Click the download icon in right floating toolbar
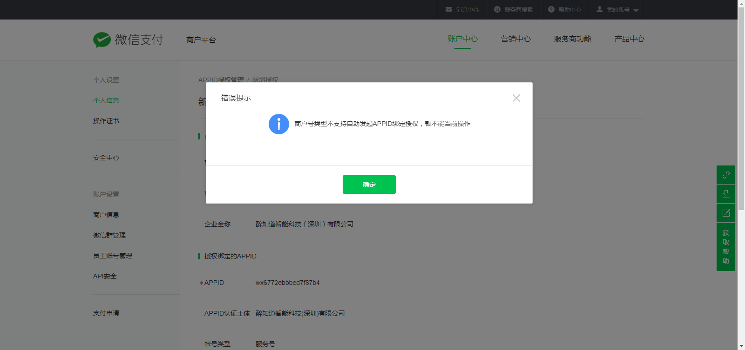This screenshot has height=350, width=745. (x=726, y=194)
